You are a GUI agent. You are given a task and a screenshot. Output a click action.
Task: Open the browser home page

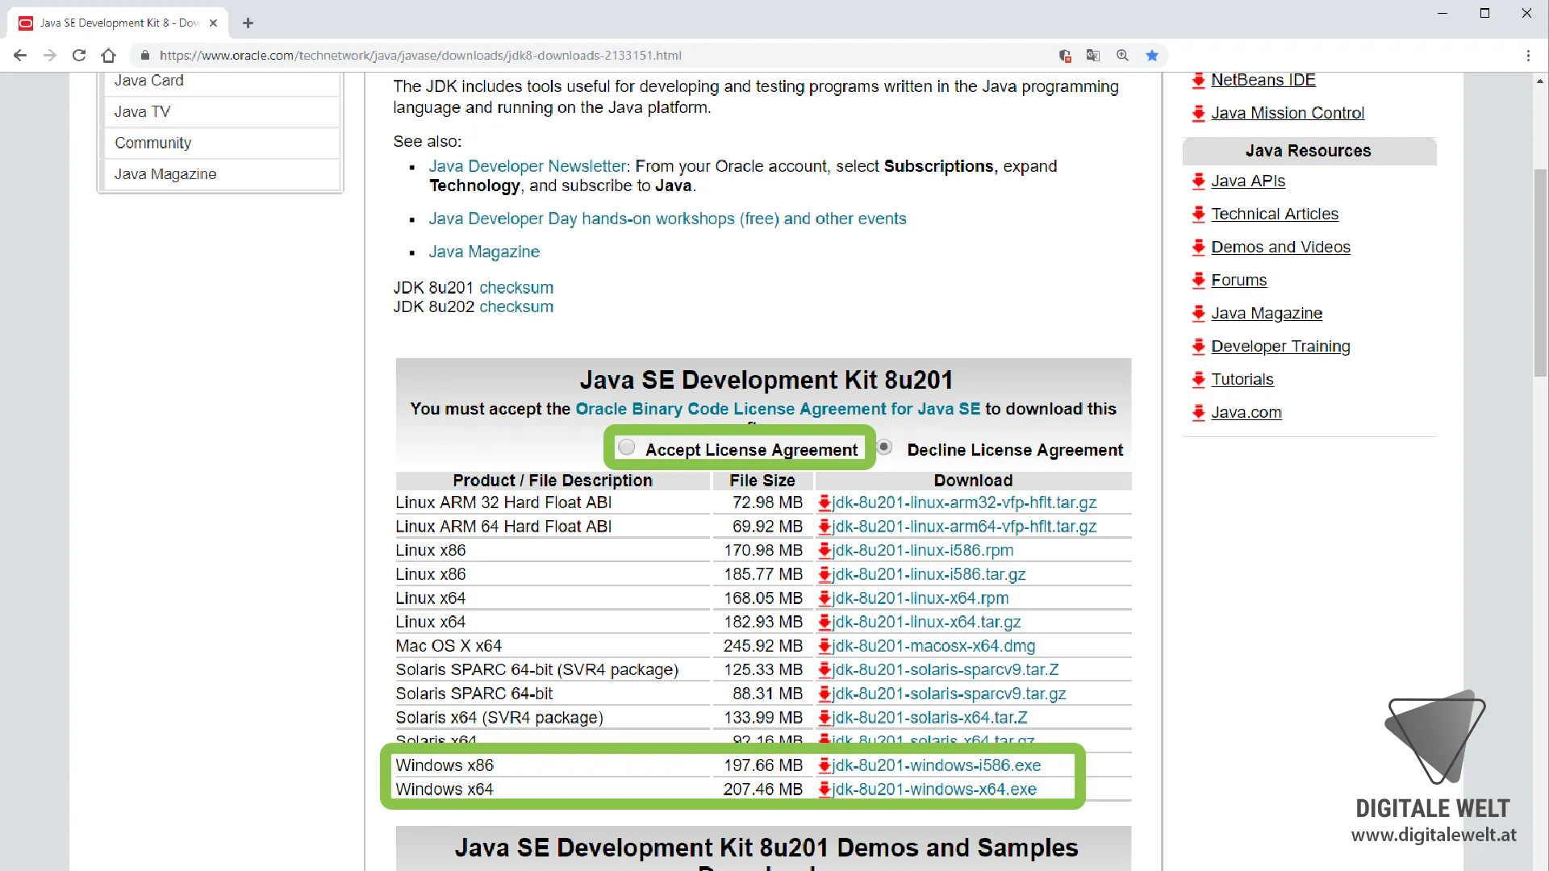pyautogui.click(x=109, y=56)
